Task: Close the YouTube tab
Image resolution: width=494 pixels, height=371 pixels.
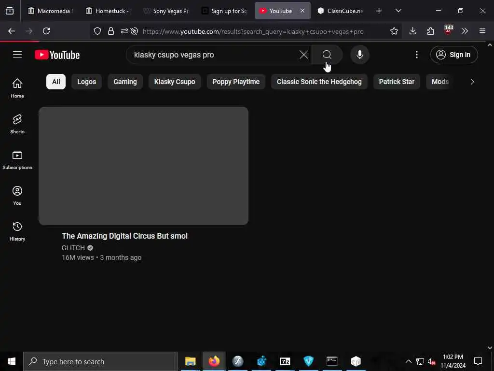Action: pyautogui.click(x=302, y=11)
